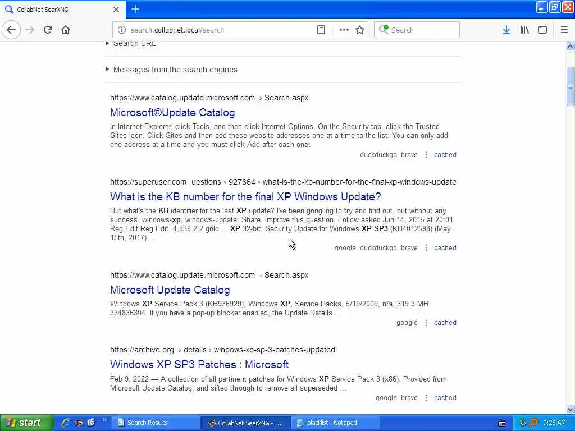
Task: Open options dots for google-only Catalog result
Action: (x=426, y=323)
